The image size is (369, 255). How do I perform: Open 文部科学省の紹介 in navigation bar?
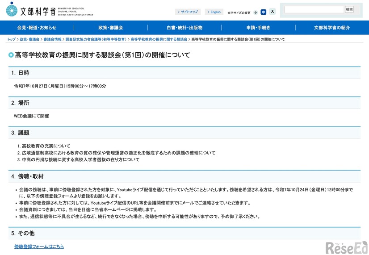click(x=332, y=28)
